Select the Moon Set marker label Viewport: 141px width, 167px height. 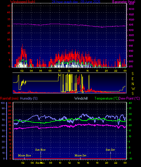pos(80,156)
